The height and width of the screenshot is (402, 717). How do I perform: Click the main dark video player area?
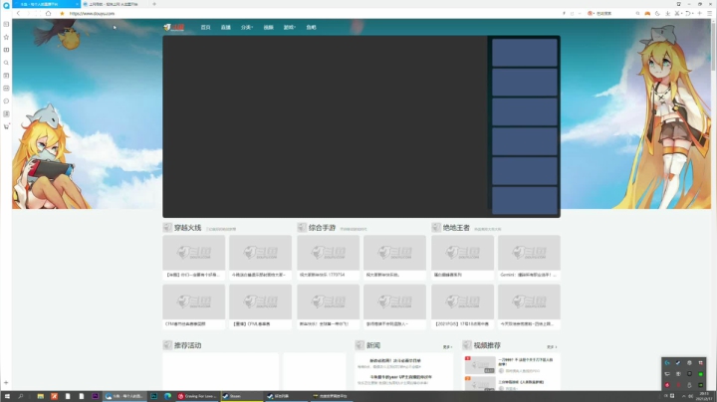pyautogui.click(x=325, y=126)
